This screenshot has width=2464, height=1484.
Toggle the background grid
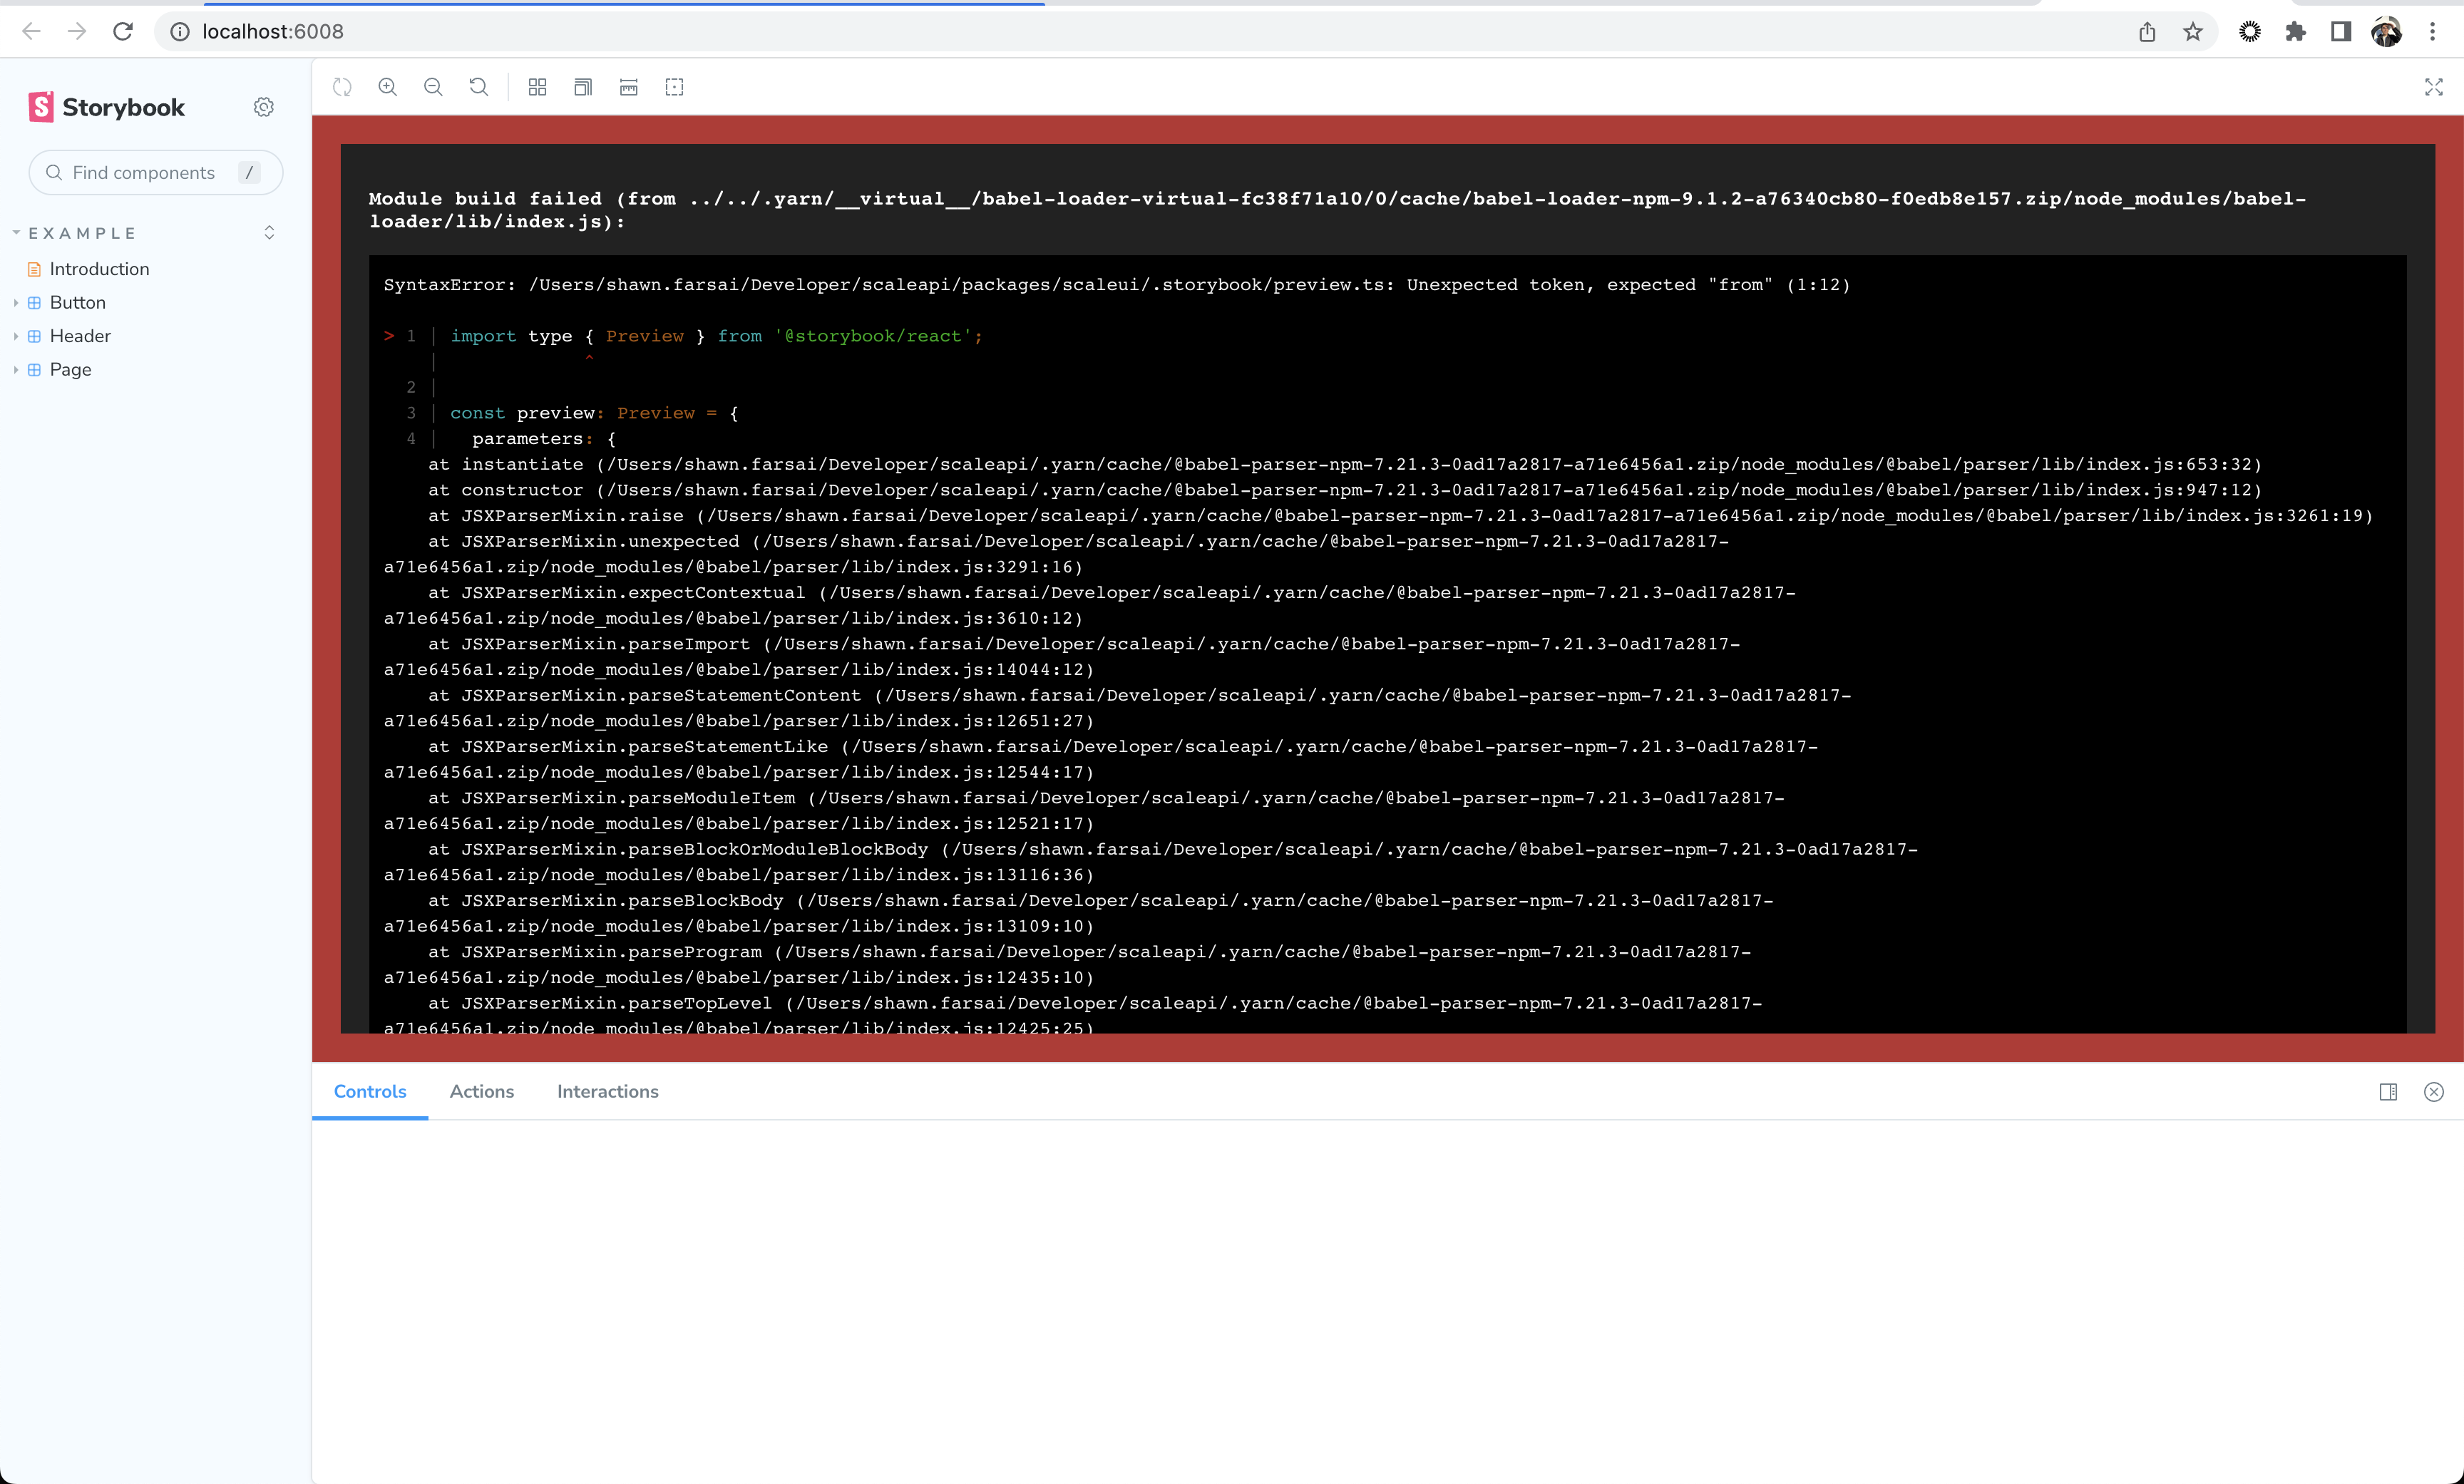[x=537, y=87]
